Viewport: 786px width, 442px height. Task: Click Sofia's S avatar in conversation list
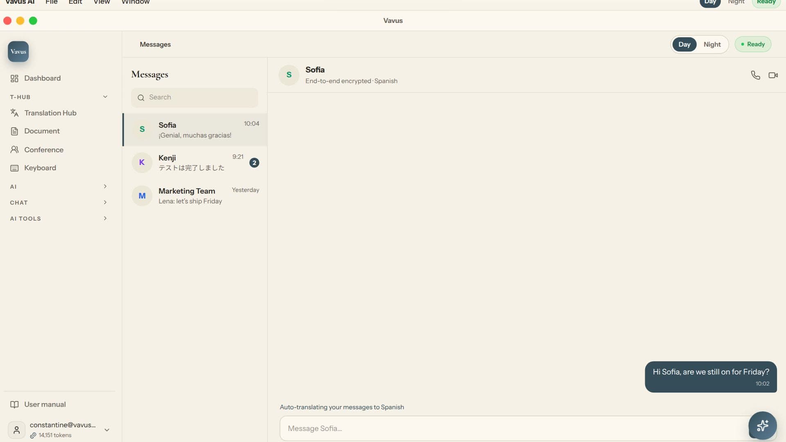(142, 129)
